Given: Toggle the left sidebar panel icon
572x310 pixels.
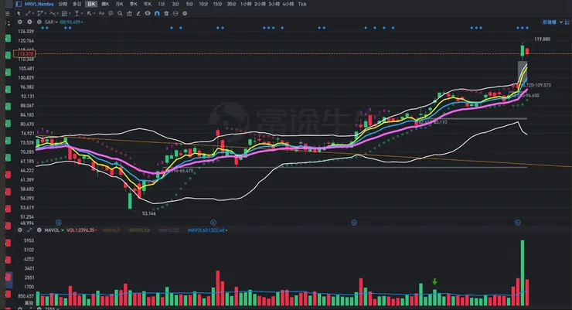Looking at the screenshot, I should pos(19,4).
